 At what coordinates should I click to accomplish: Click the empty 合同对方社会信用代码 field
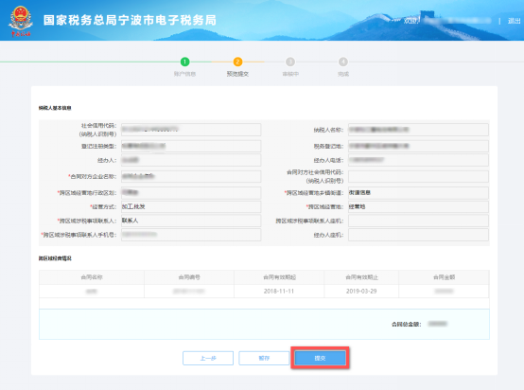(418, 176)
